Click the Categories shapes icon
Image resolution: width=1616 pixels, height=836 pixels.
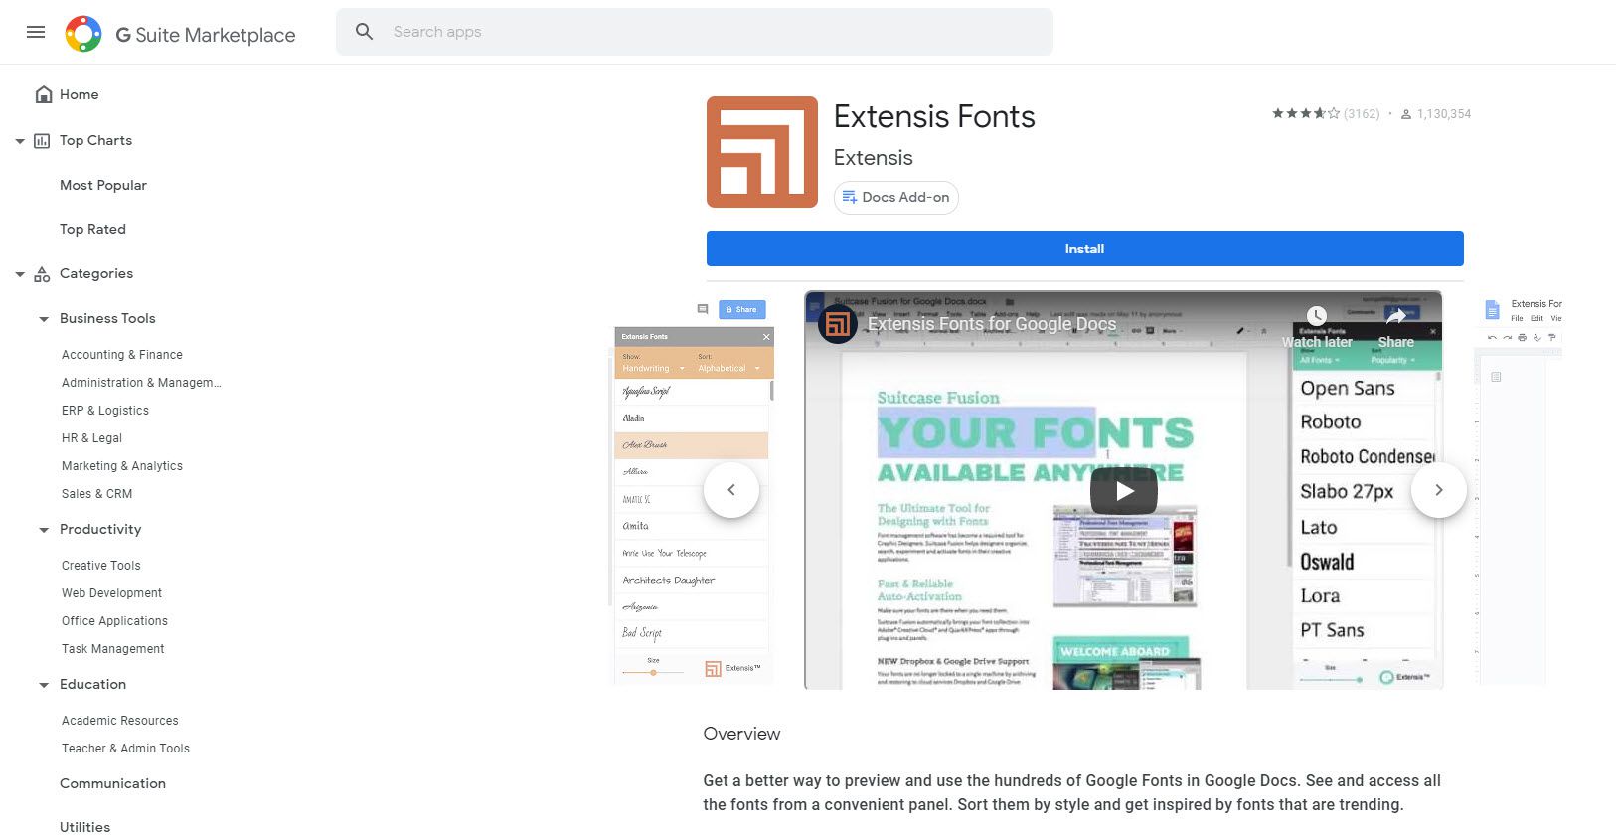tap(42, 274)
